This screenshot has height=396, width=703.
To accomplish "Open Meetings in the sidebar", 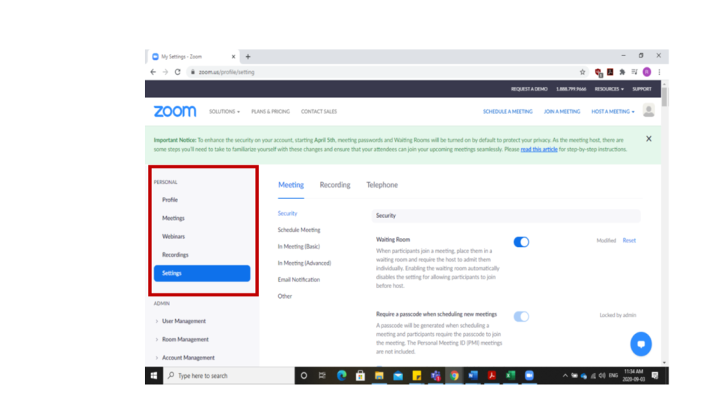I will [173, 218].
